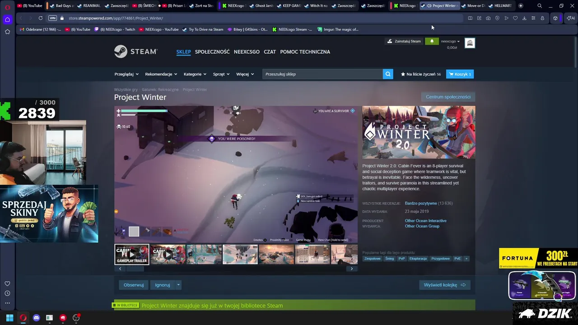Click the snapshot camera icon in address bar
Viewport: 578px width, 325px height.
coord(488,18)
